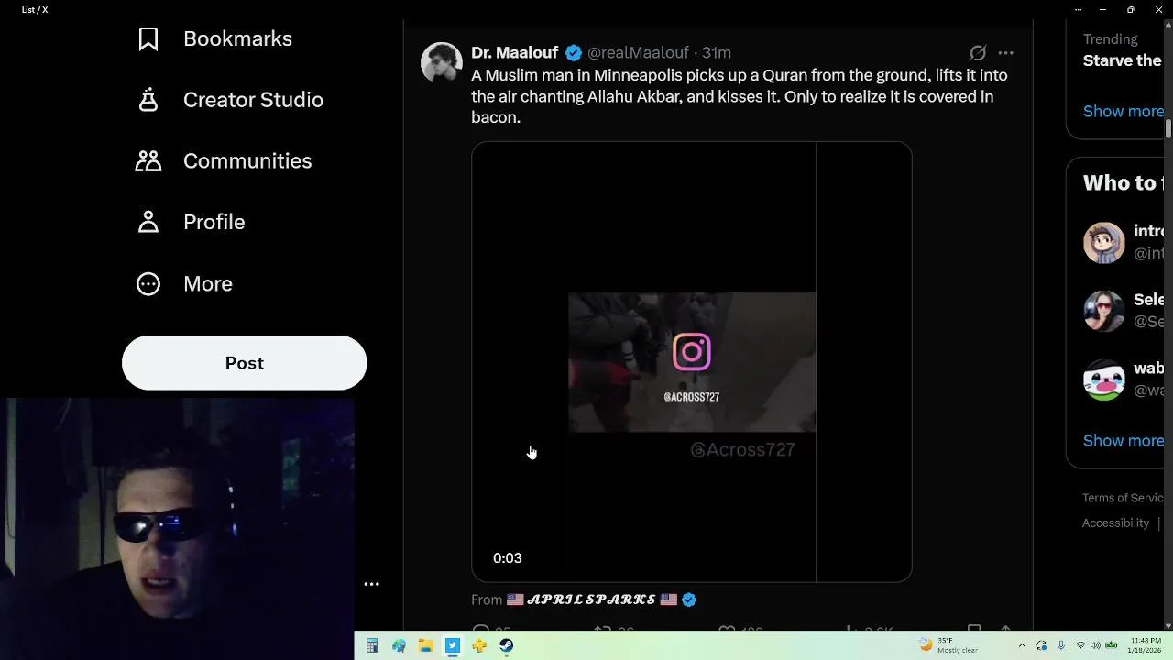The width and height of the screenshot is (1173, 660).
Task: Click the battery tray icon
Action: point(1112,645)
